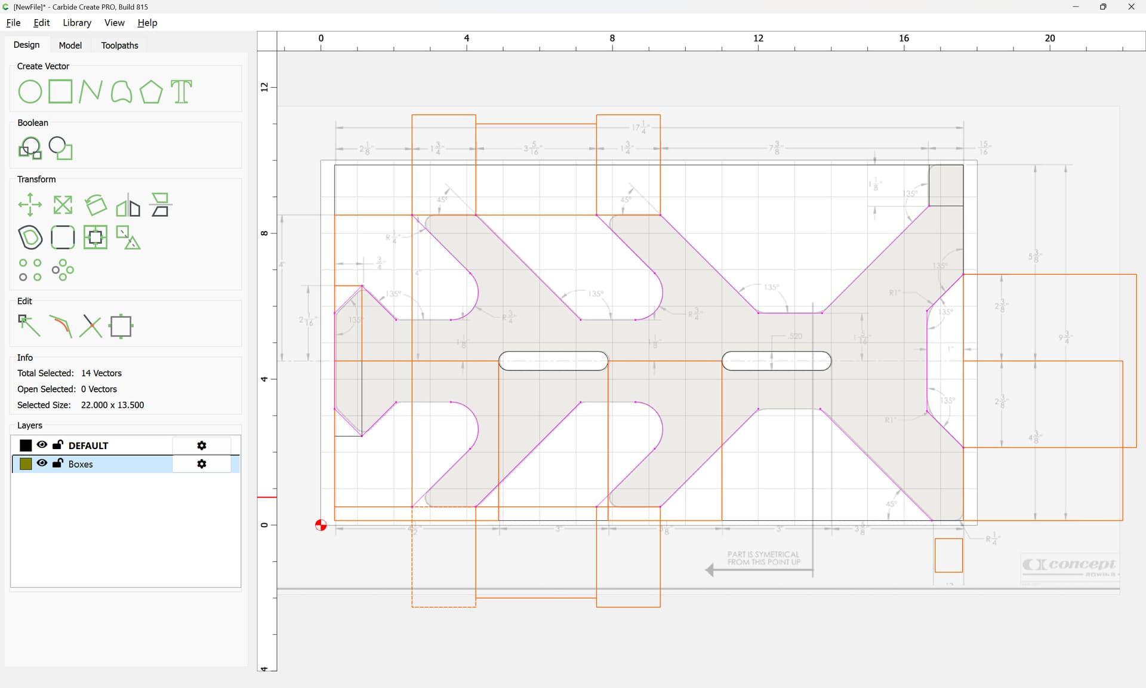Toggle the lock on the Boxes layer
The width and height of the screenshot is (1146, 688).
coord(58,463)
